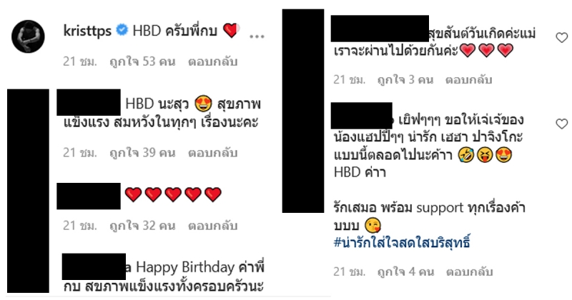Reply to the สุขสันต์วันเกิดค่ะแม่ comment
Screen dimensions: 572x300
[x=468, y=79]
